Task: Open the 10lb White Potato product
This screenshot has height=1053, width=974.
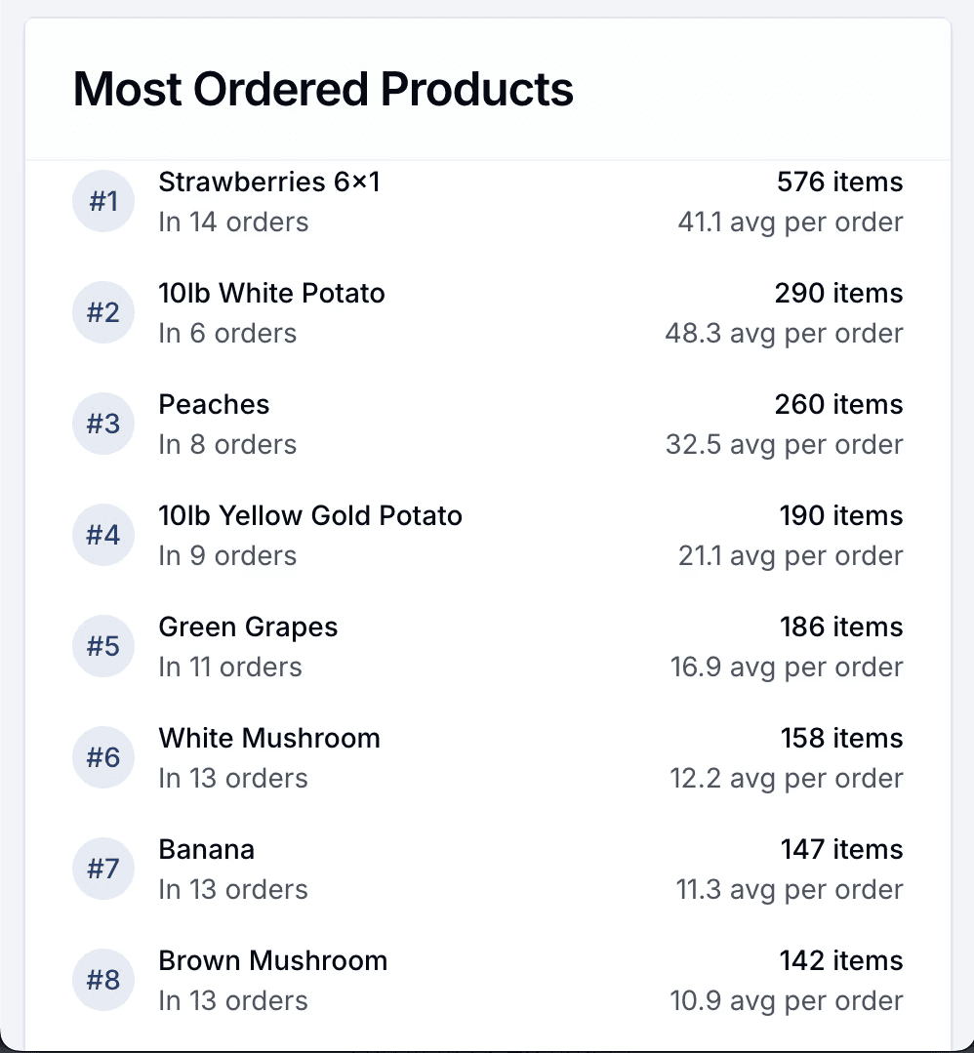Action: pyautogui.click(x=272, y=294)
